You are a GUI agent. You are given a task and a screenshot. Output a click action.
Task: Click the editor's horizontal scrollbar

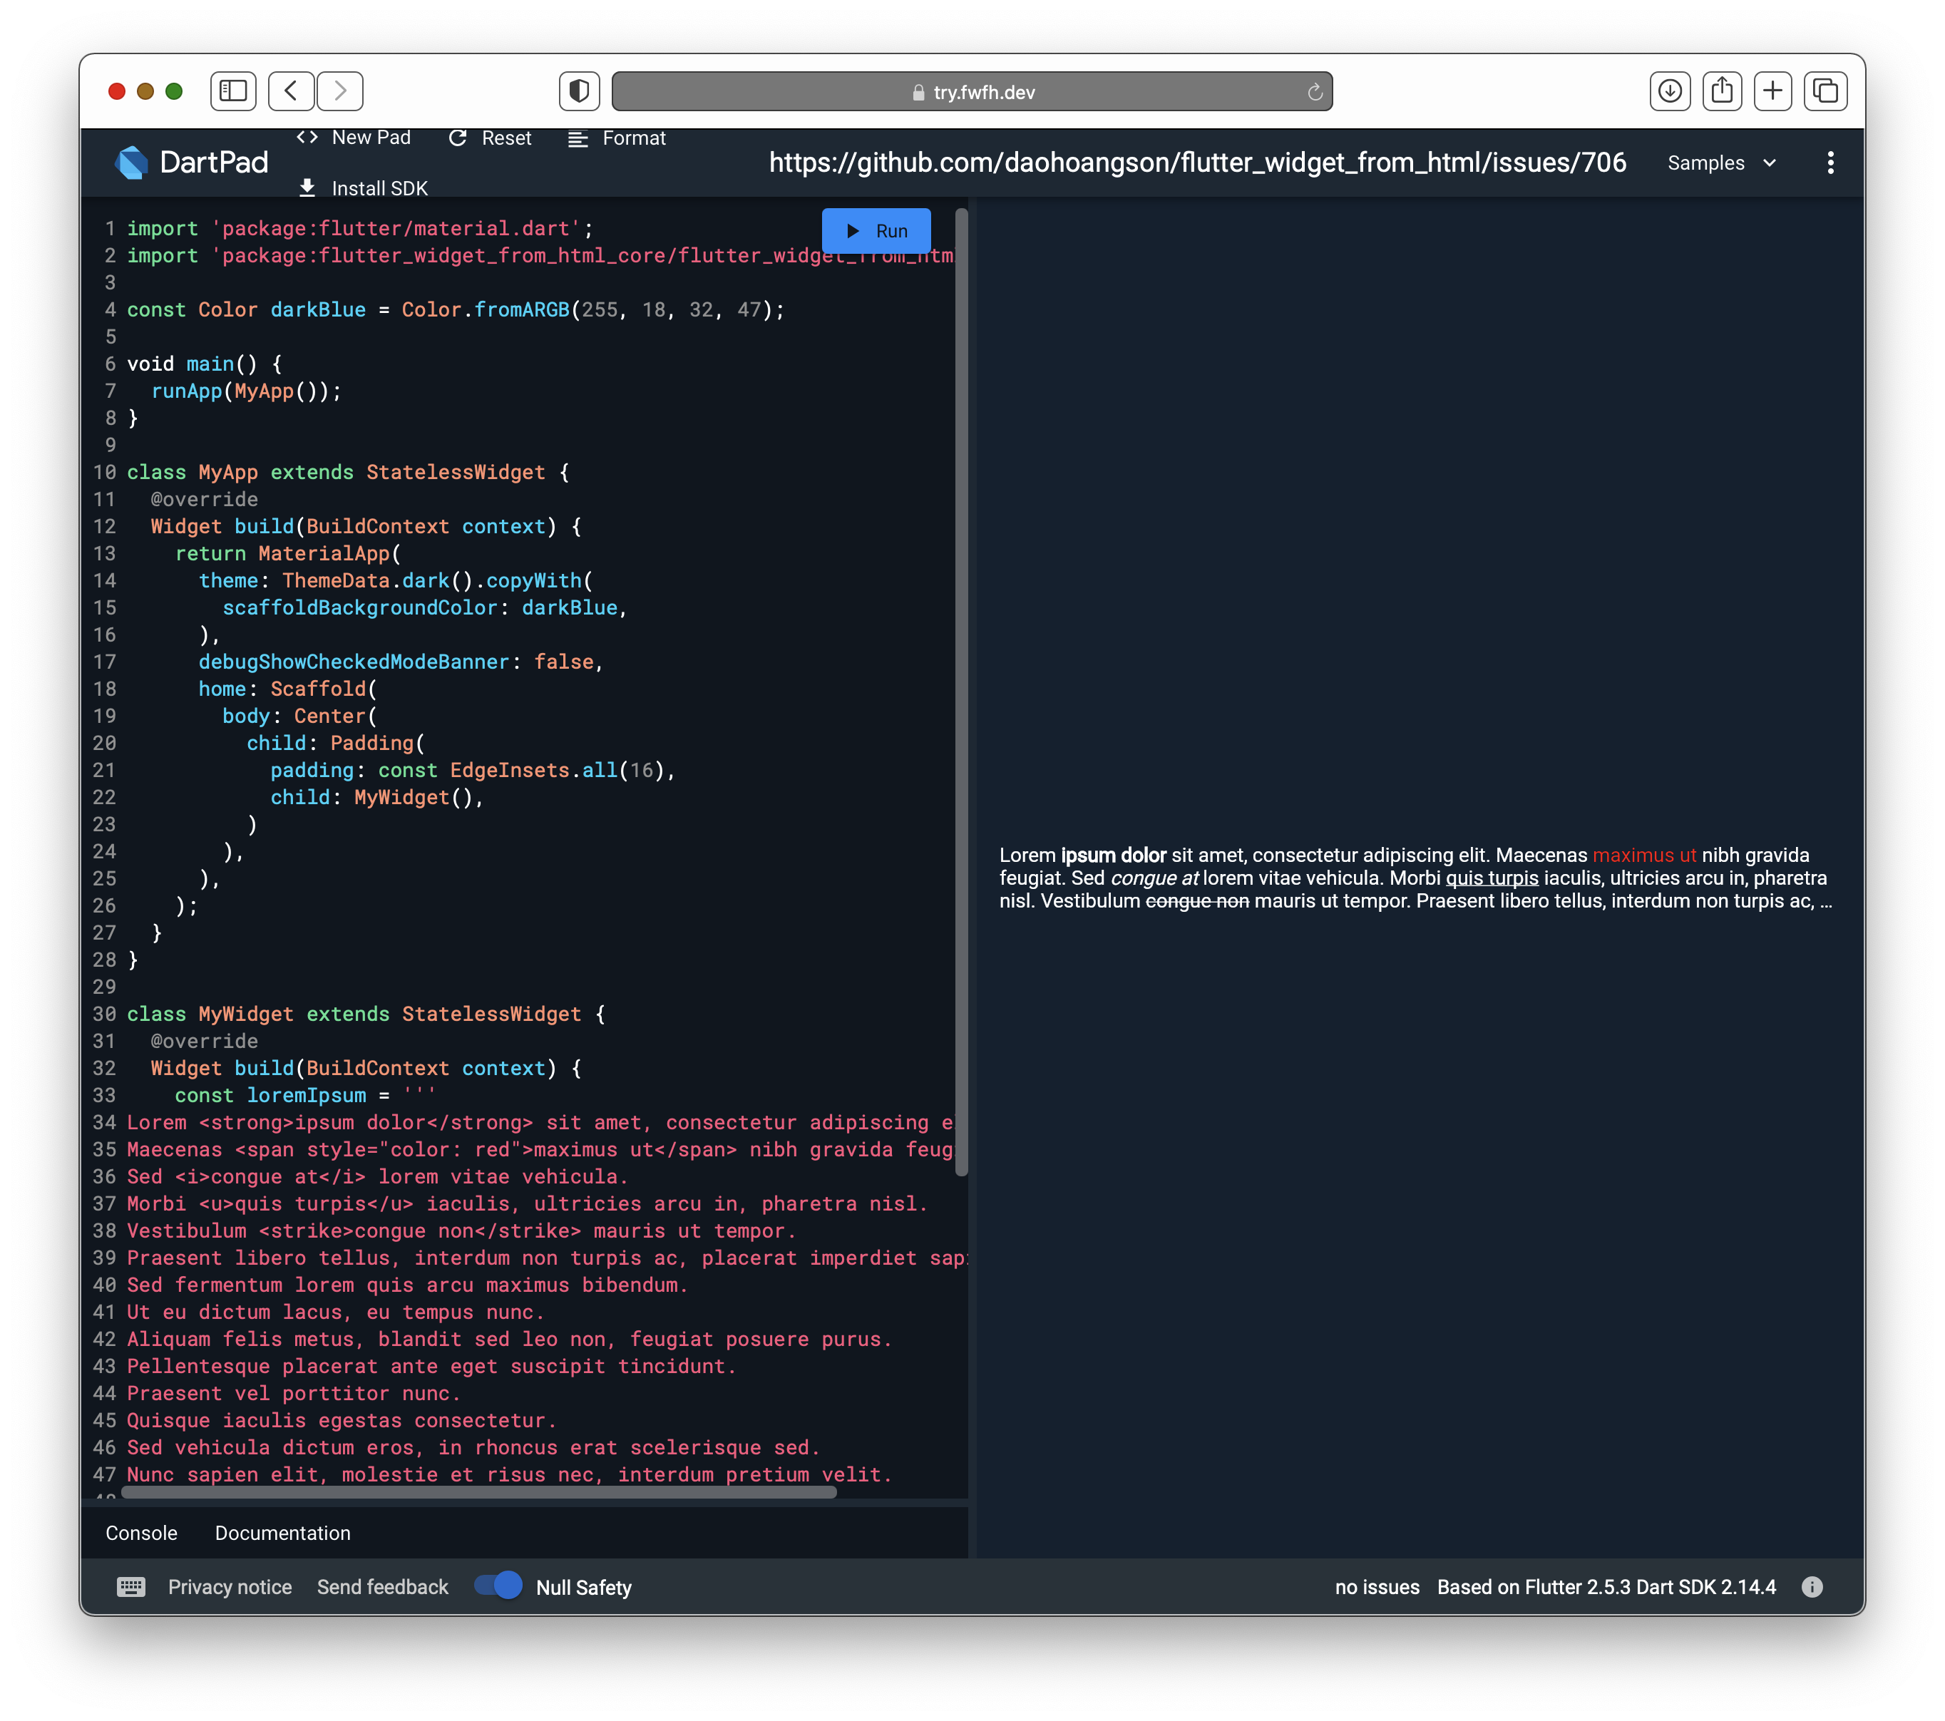point(478,1493)
